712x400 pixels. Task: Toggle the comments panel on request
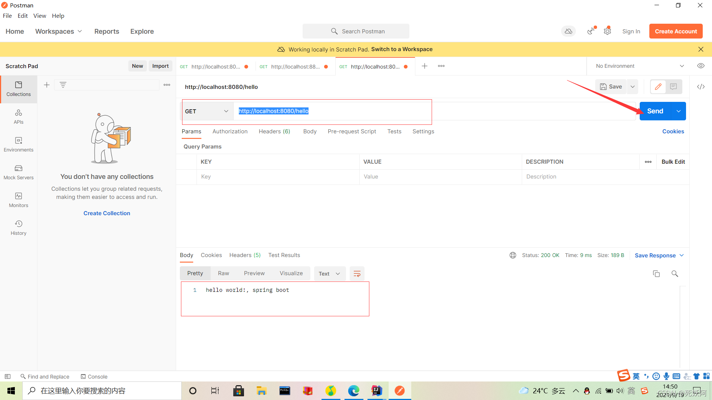coord(674,86)
